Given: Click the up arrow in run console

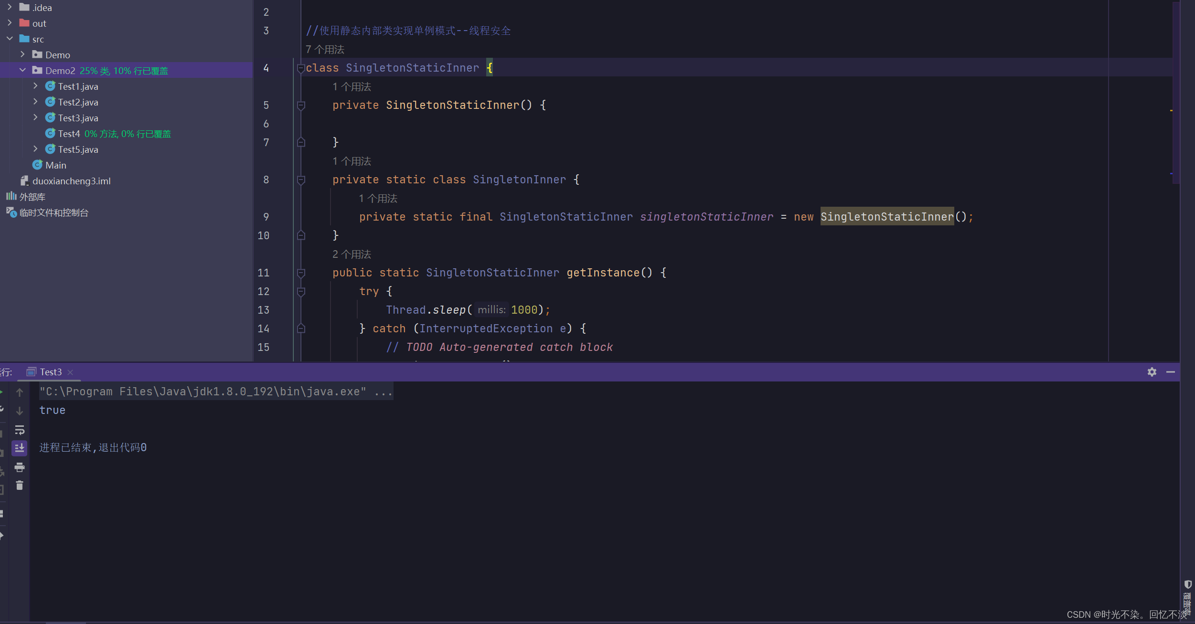Looking at the screenshot, I should pos(20,392).
